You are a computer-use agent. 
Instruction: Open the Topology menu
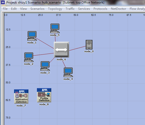(x=55, y=9)
